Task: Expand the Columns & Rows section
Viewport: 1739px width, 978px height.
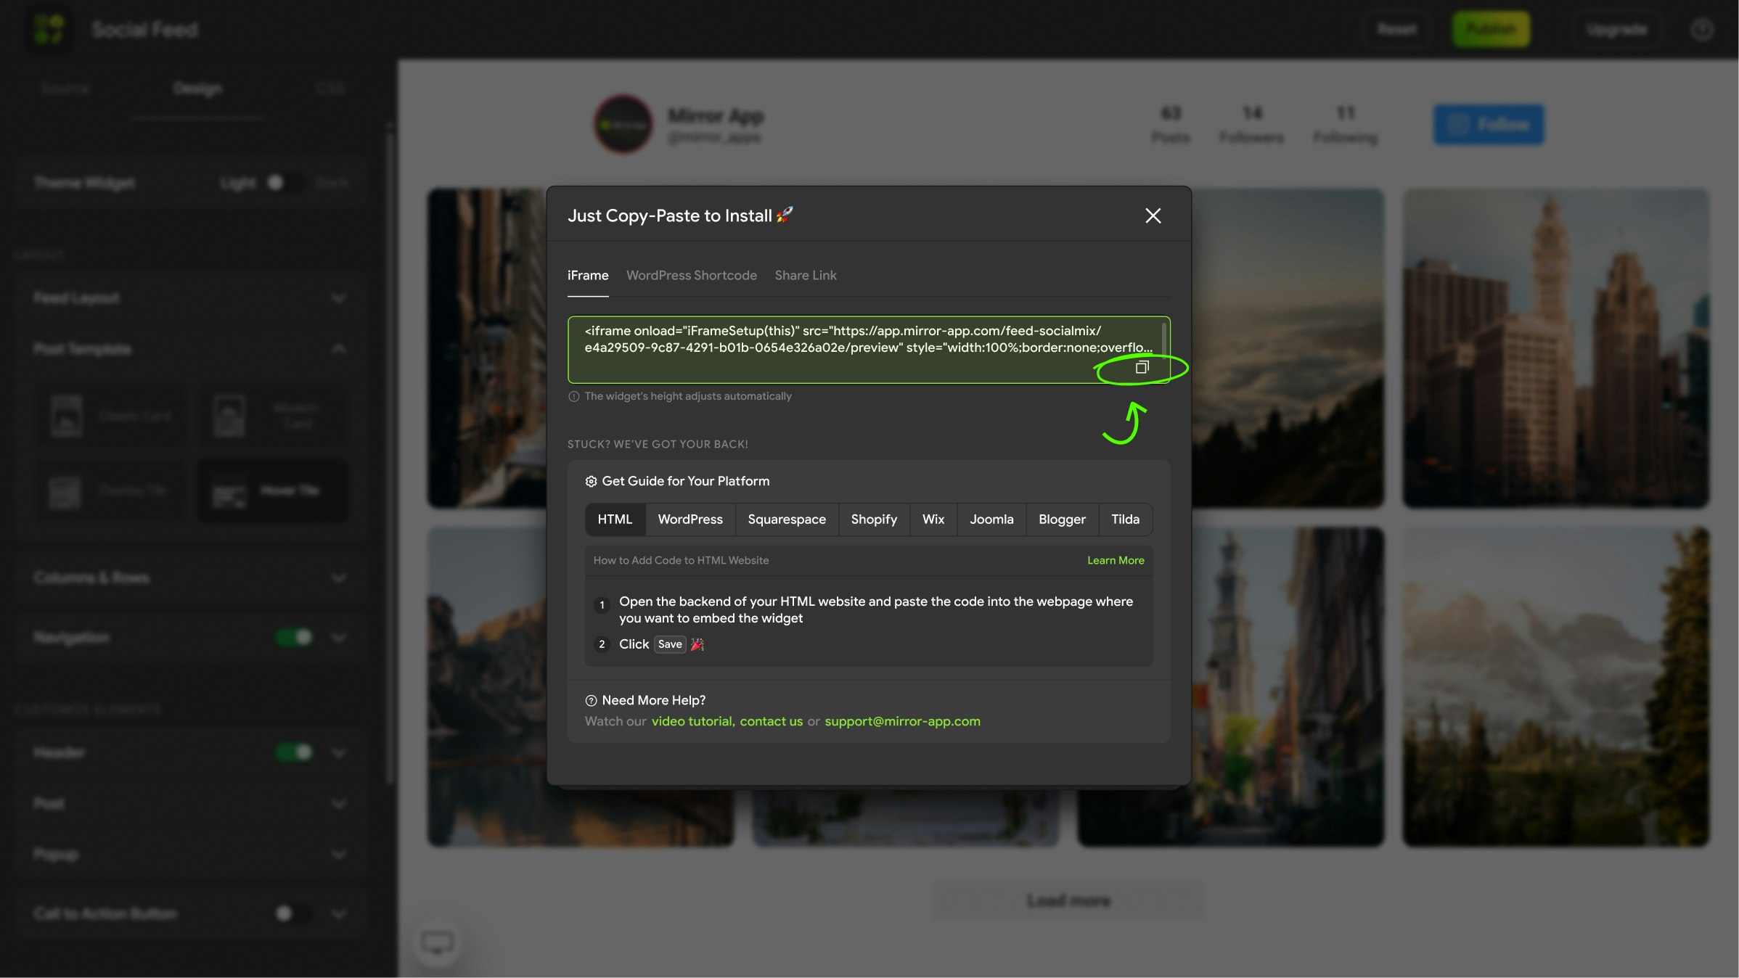Action: point(337,578)
